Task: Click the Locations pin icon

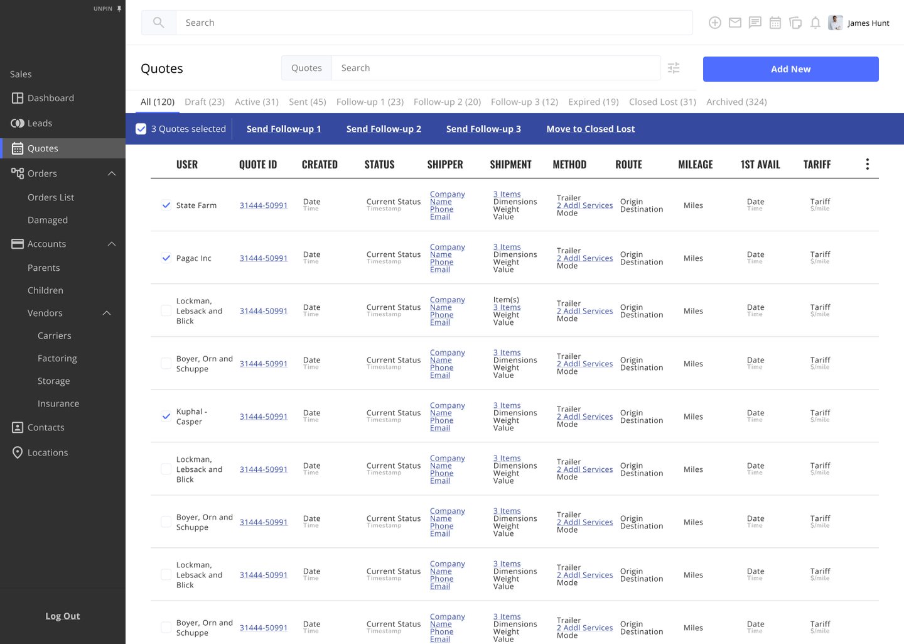Action: pyautogui.click(x=18, y=452)
